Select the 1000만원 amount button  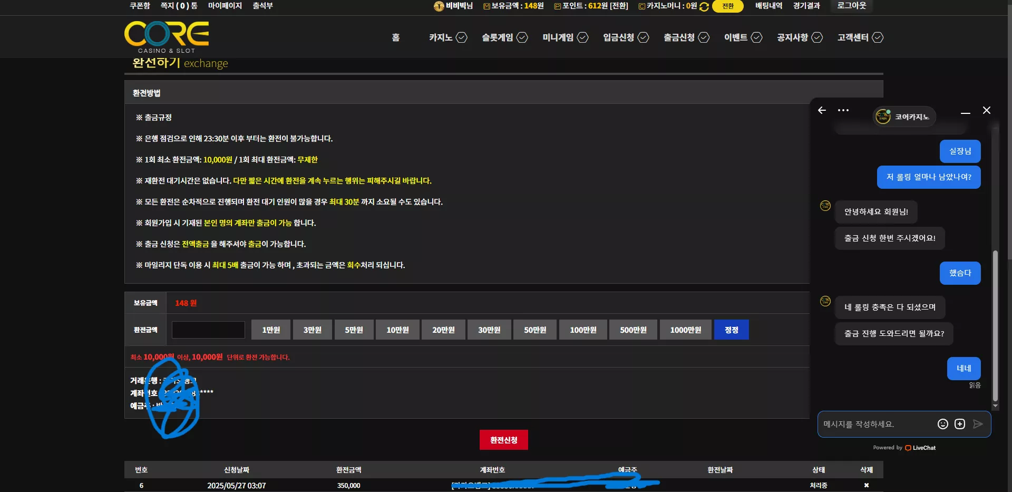pyautogui.click(x=686, y=330)
